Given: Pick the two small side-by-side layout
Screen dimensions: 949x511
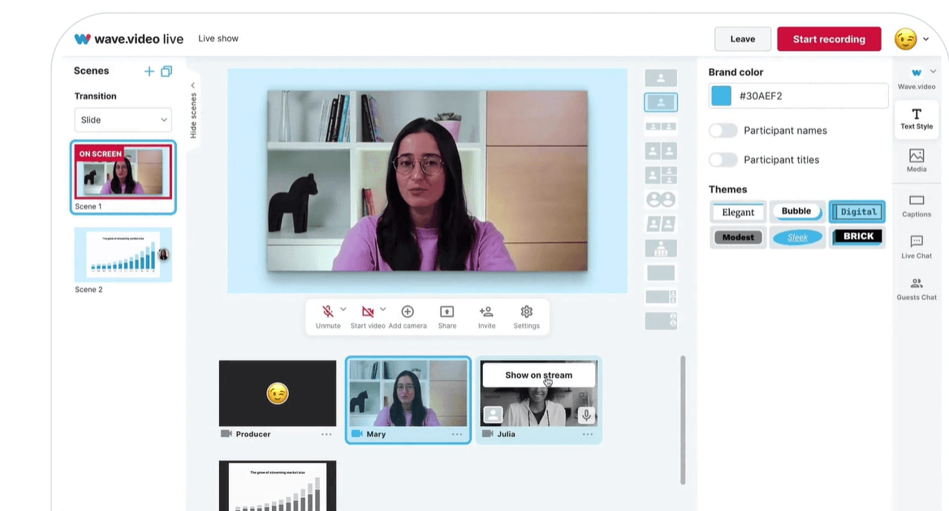Looking at the screenshot, I should [661, 127].
